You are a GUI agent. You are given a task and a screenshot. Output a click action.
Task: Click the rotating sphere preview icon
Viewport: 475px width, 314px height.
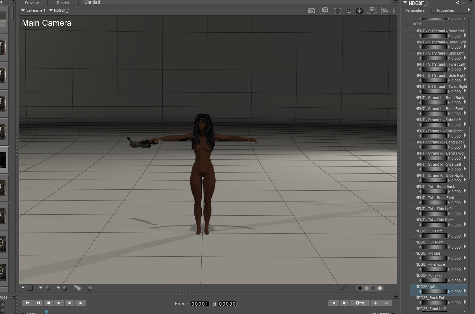pyautogui.click(x=348, y=11)
